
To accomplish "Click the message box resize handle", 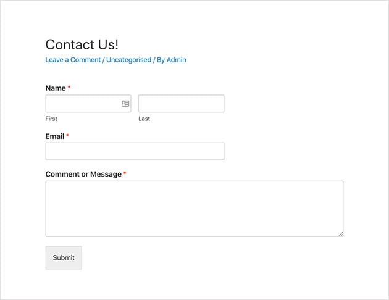I will click(341, 234).
